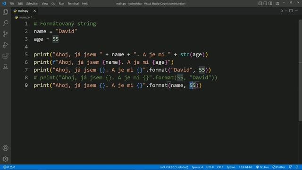Change language mode from Python
Viewport: 302px width, 170px height.
pos(231,167)
